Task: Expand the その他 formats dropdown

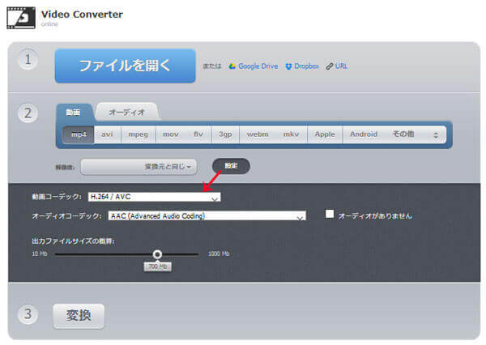Action: 416,134
